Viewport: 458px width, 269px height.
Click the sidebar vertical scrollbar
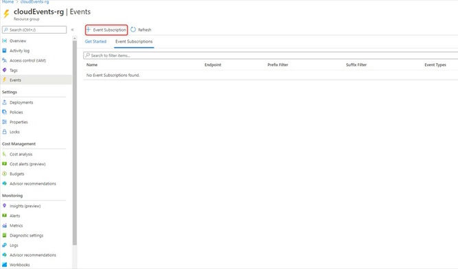pos(74,143)
